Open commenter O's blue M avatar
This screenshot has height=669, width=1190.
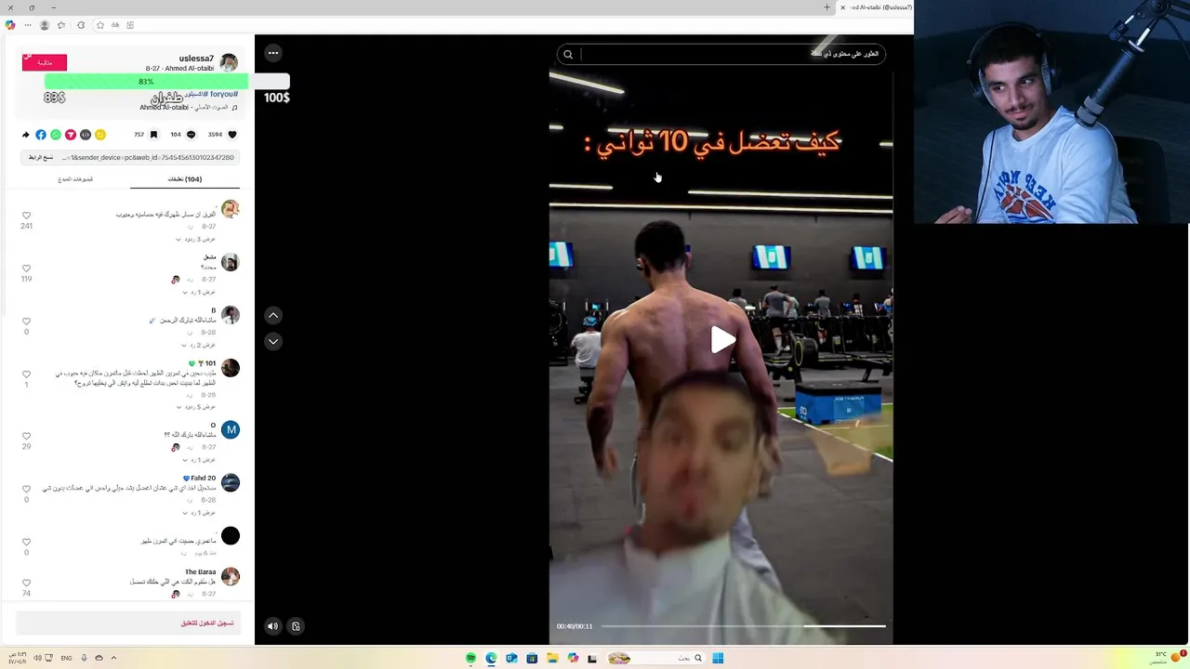click(231, 429)
